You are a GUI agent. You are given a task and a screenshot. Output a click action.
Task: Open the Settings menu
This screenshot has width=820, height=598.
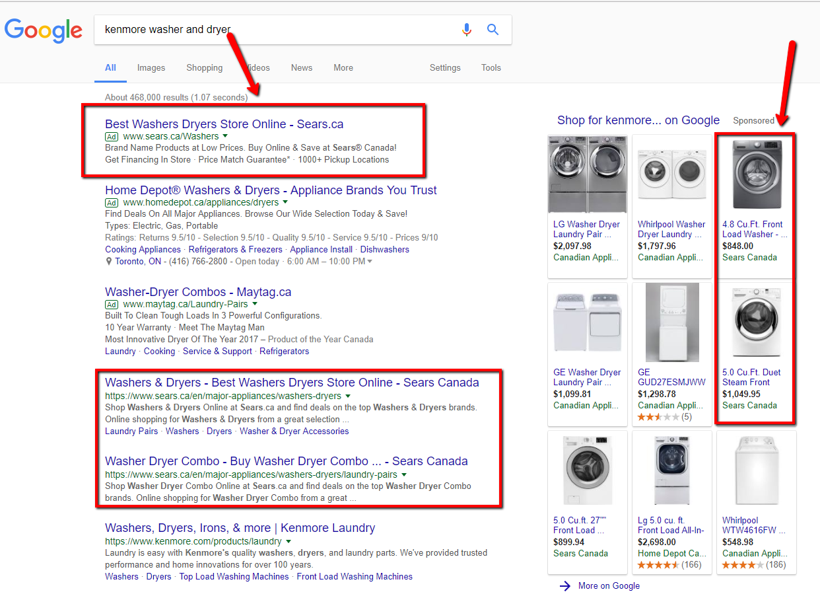[x=445, y=68]
